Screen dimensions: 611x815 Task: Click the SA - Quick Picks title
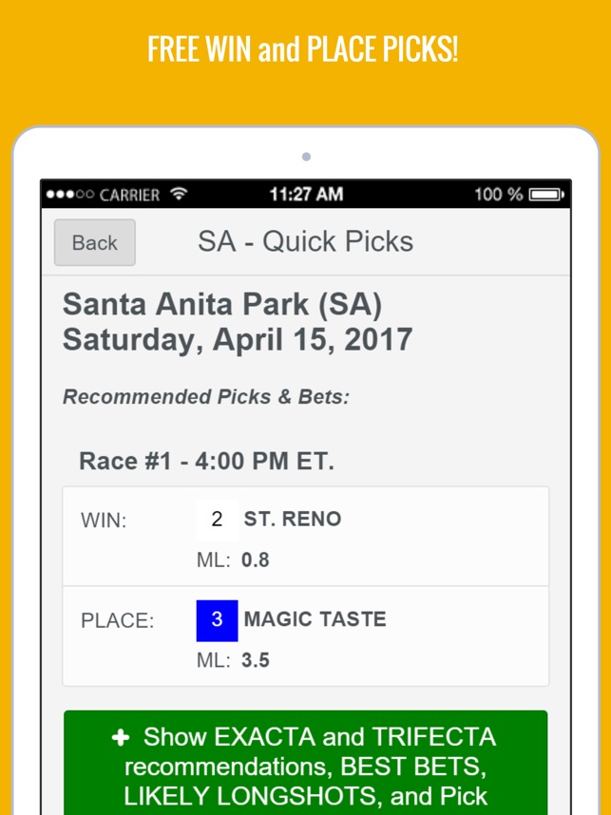tap(305, 242)
